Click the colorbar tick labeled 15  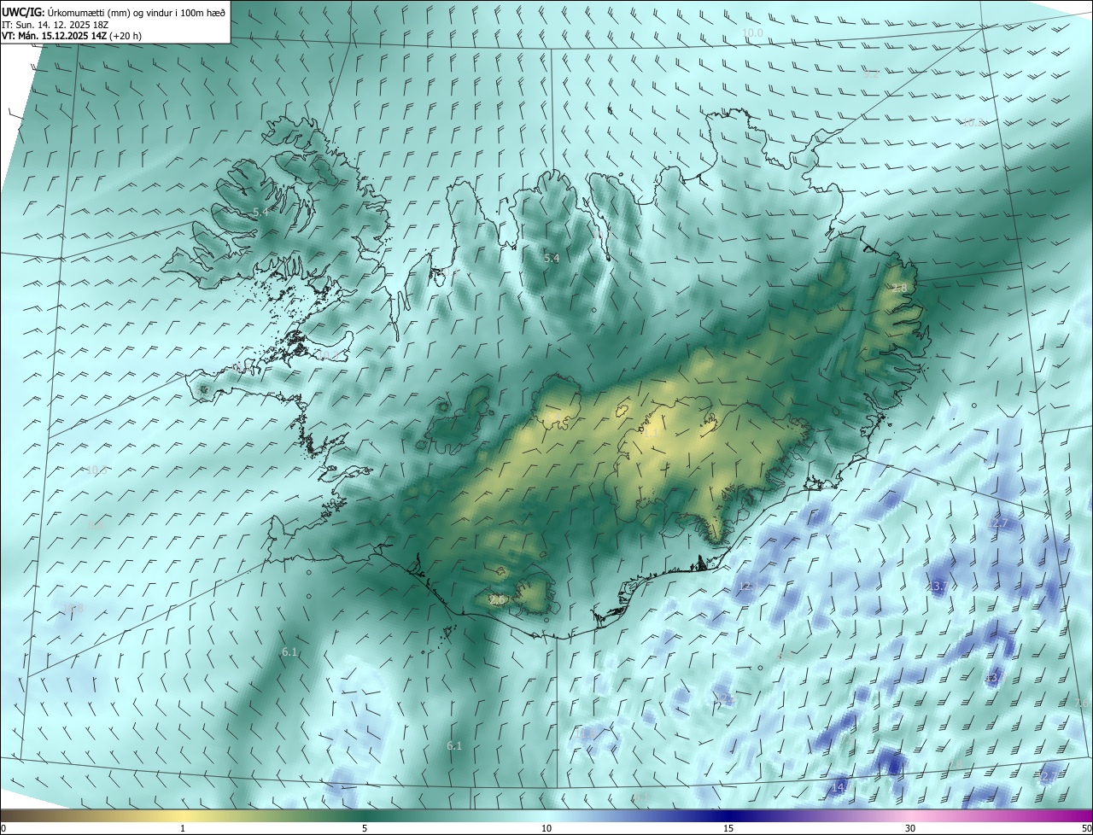click(728, 829)
